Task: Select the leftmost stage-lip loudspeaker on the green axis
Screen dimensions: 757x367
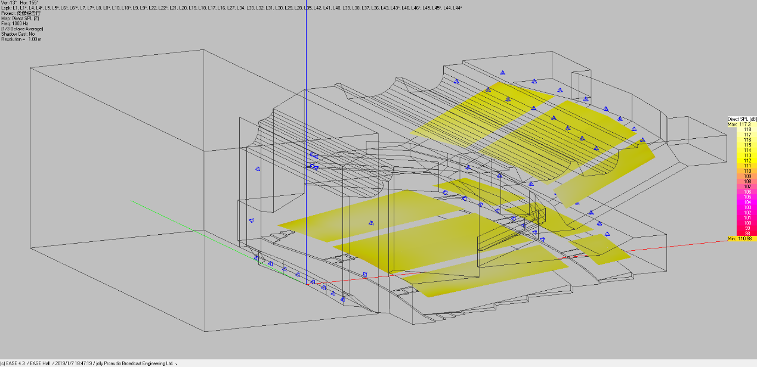Action: point(257,258)
